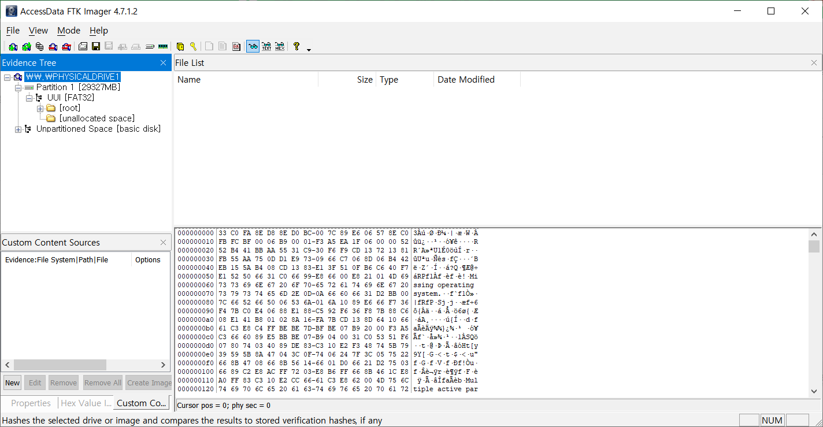Click the Remove All button

click(102, 383)
